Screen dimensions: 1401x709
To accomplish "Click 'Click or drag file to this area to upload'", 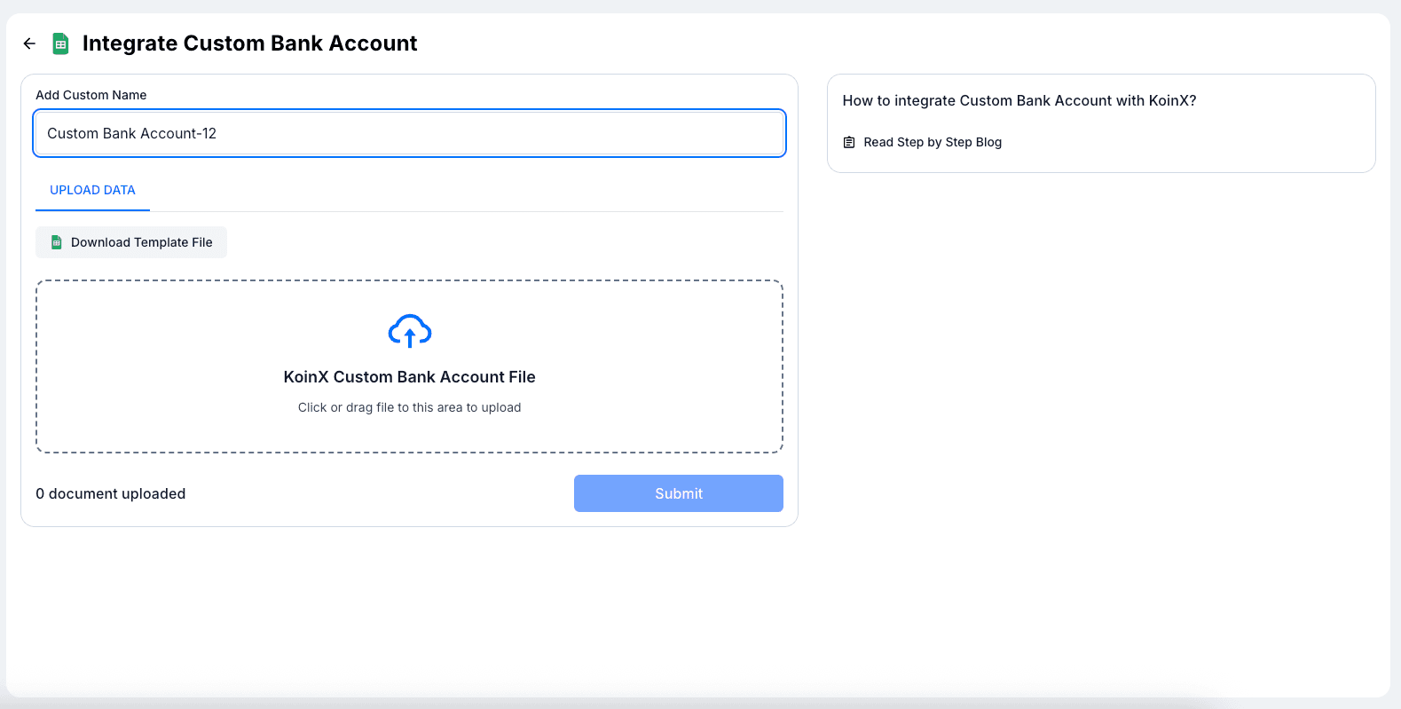I will (x=409, y=407).
